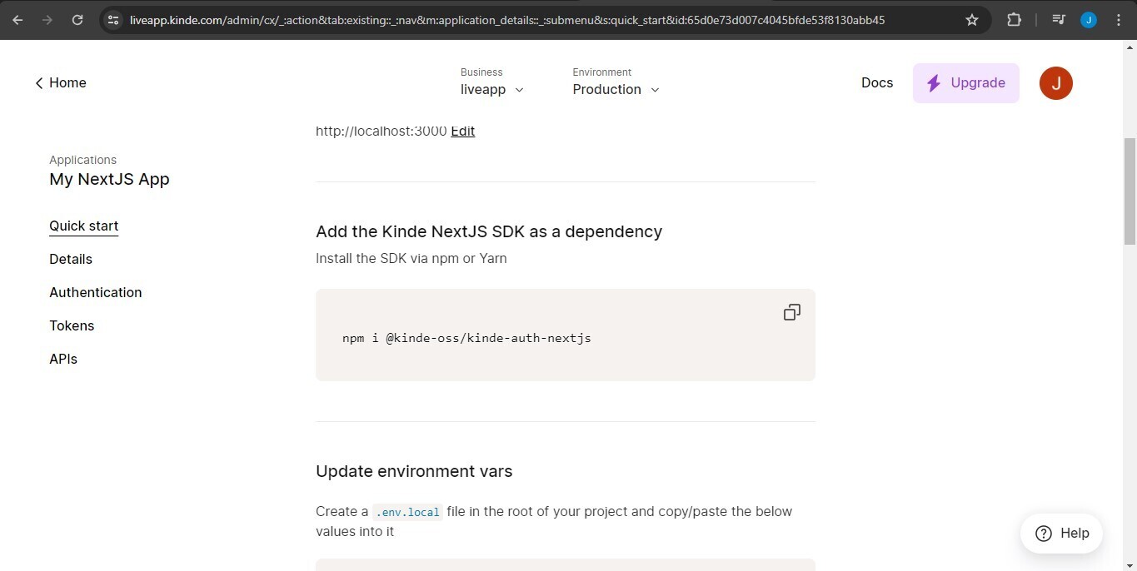Open the Help widget
Viewport: 1137px width, 571px height.
tap(1061, 534)
